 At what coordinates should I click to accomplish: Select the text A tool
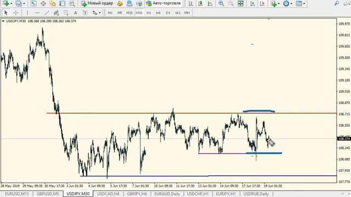click(x=76, y=13)
